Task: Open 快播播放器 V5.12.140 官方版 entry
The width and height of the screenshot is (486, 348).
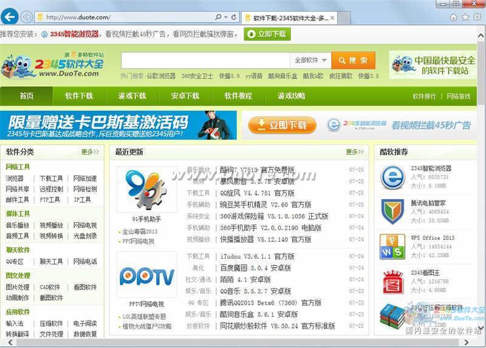Action: coord(265,239)
